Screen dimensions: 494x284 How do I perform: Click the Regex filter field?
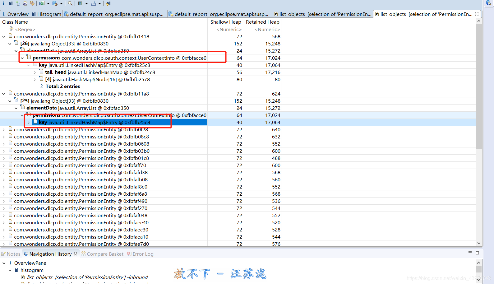(x=25, y=29)
